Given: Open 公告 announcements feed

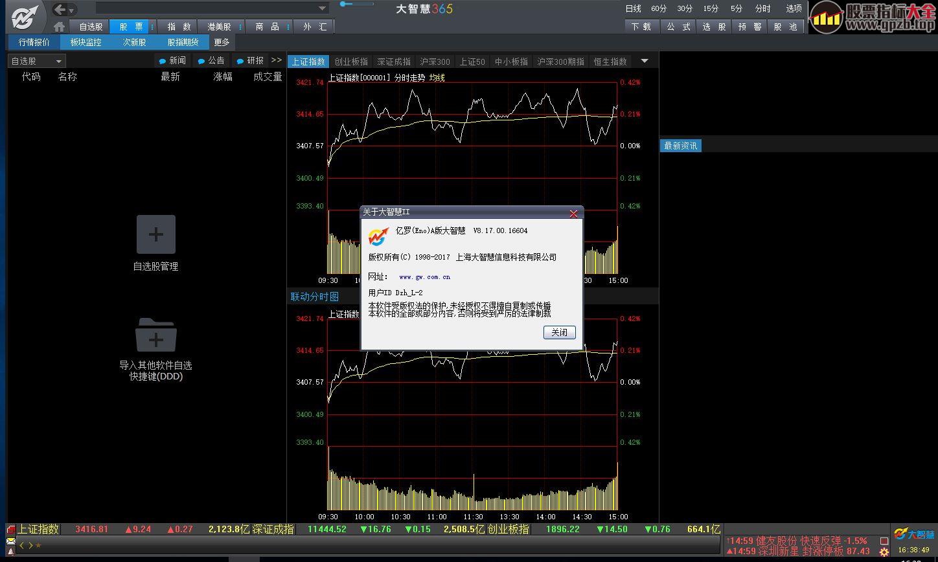Looking at the screenshot, I should (211, 60).
